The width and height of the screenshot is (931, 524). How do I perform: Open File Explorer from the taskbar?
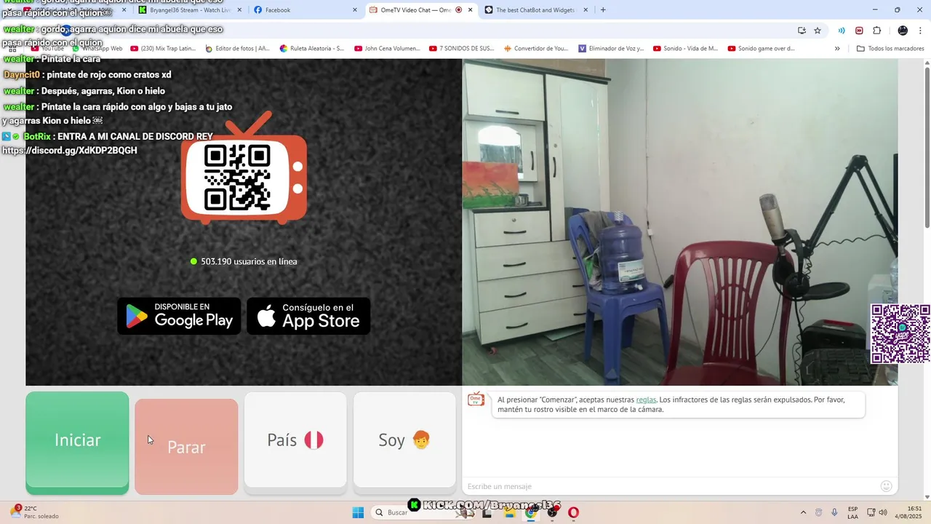click(x=510, y=512)
